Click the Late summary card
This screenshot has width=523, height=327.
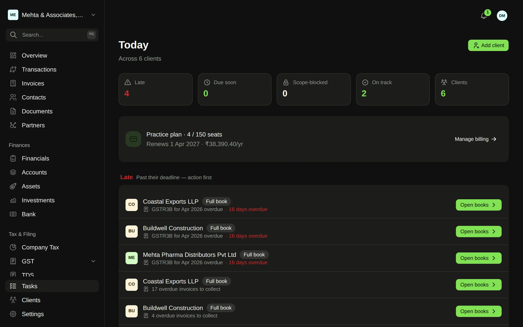[x=155, y=89]
